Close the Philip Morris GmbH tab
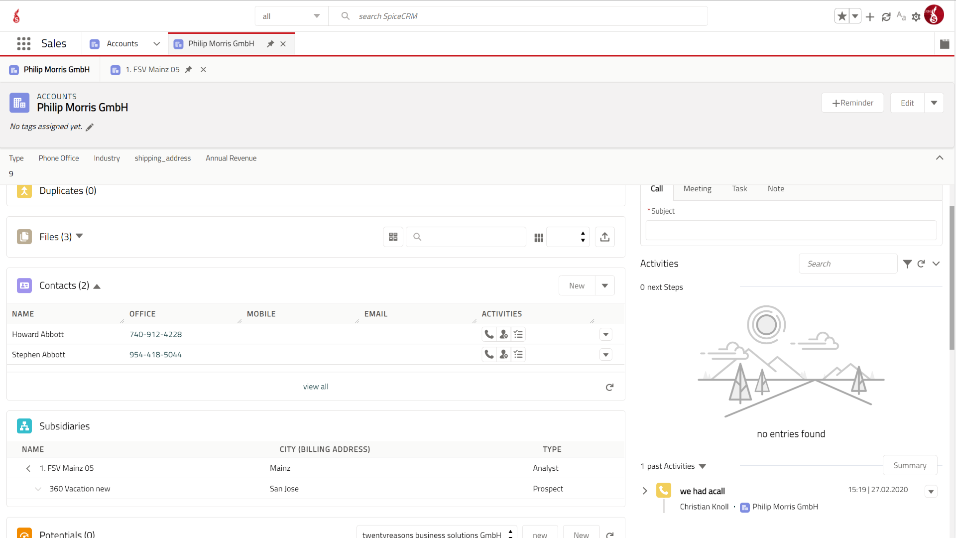Image resolution: width=956 pixels, height=538 pixels. click(283, 44)
